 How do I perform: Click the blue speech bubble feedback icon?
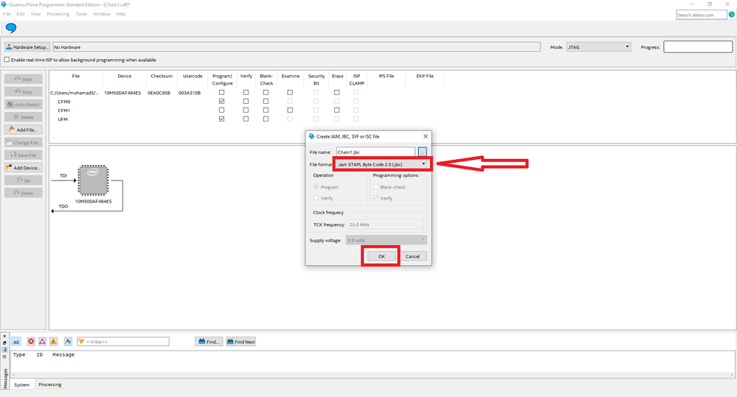pyautogui.click(x=11, y=28)
